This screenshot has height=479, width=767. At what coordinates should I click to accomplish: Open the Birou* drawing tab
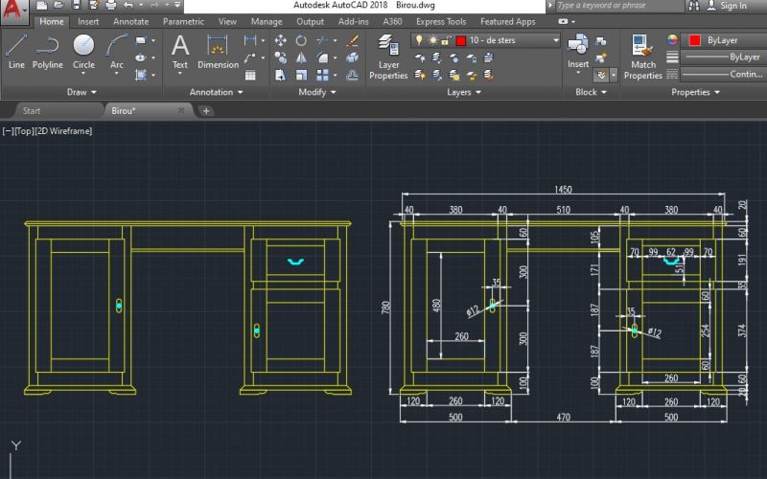coord(124,110)
